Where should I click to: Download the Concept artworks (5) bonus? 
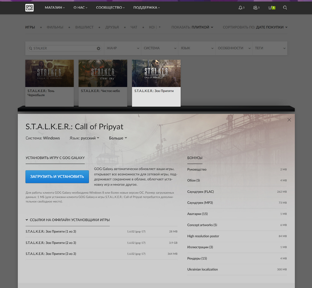point(237,225)
